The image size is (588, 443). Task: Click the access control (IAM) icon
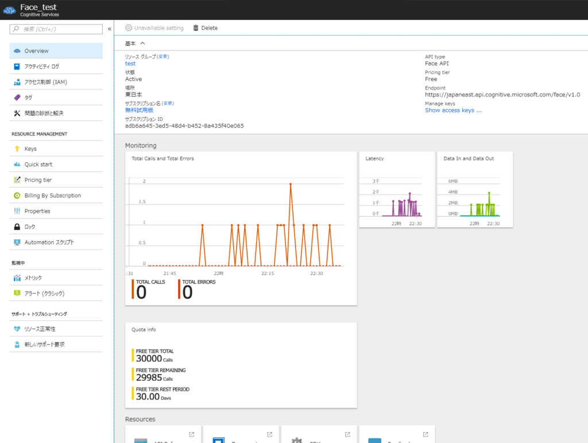click(17, 82)
